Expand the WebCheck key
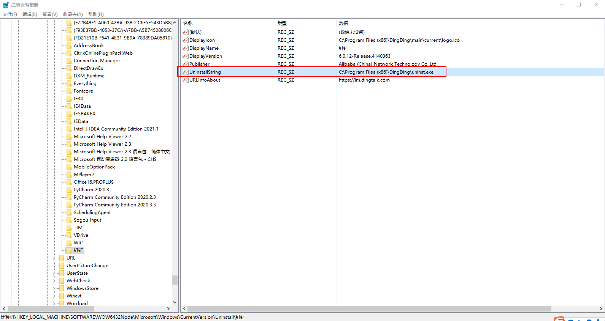Screen dimensions: 605x321 click(54, 281)
